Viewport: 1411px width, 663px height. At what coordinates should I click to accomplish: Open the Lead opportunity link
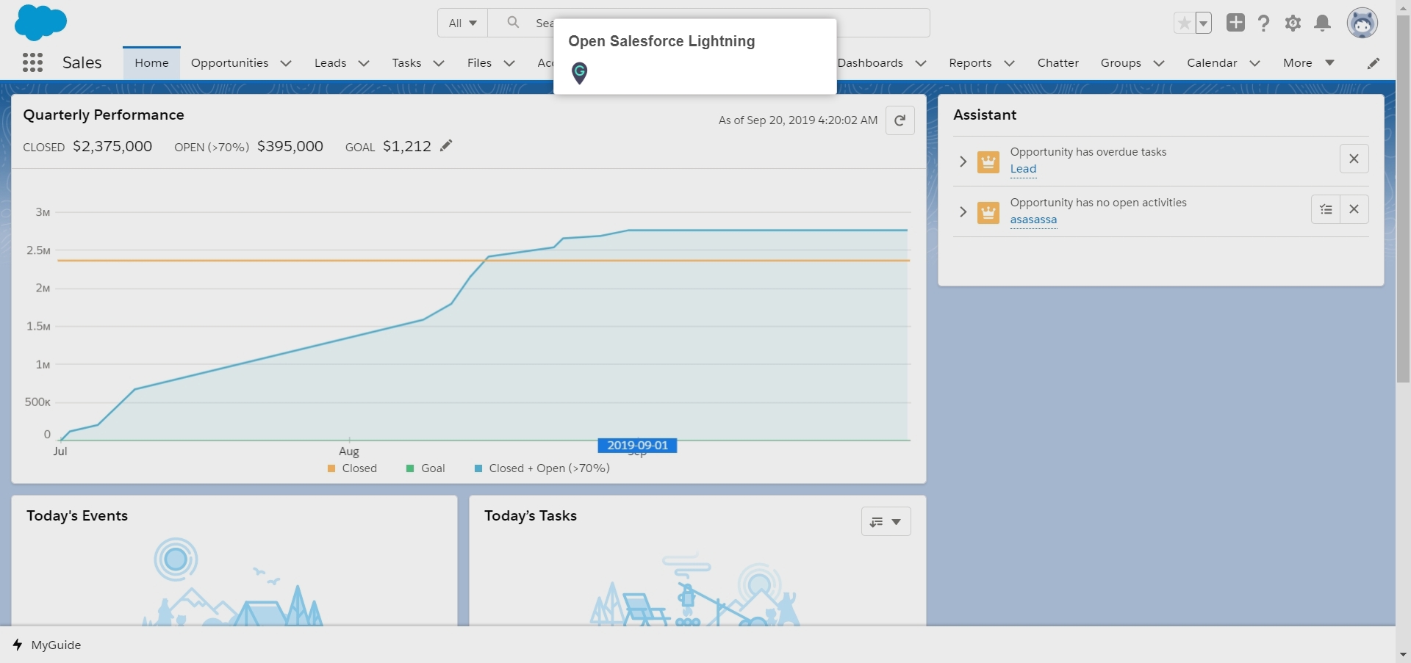point(1023,169)
